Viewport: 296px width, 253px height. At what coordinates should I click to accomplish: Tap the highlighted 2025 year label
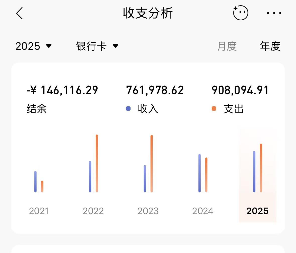point(257,211)
